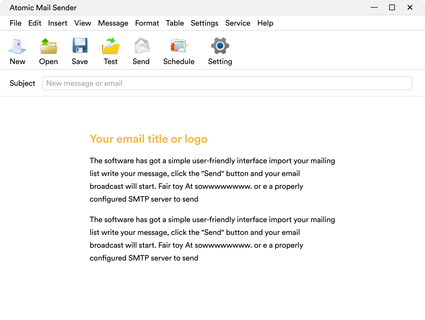The image size is (425, 320).
Task: Open the Message menu
Action: [113, 23]
